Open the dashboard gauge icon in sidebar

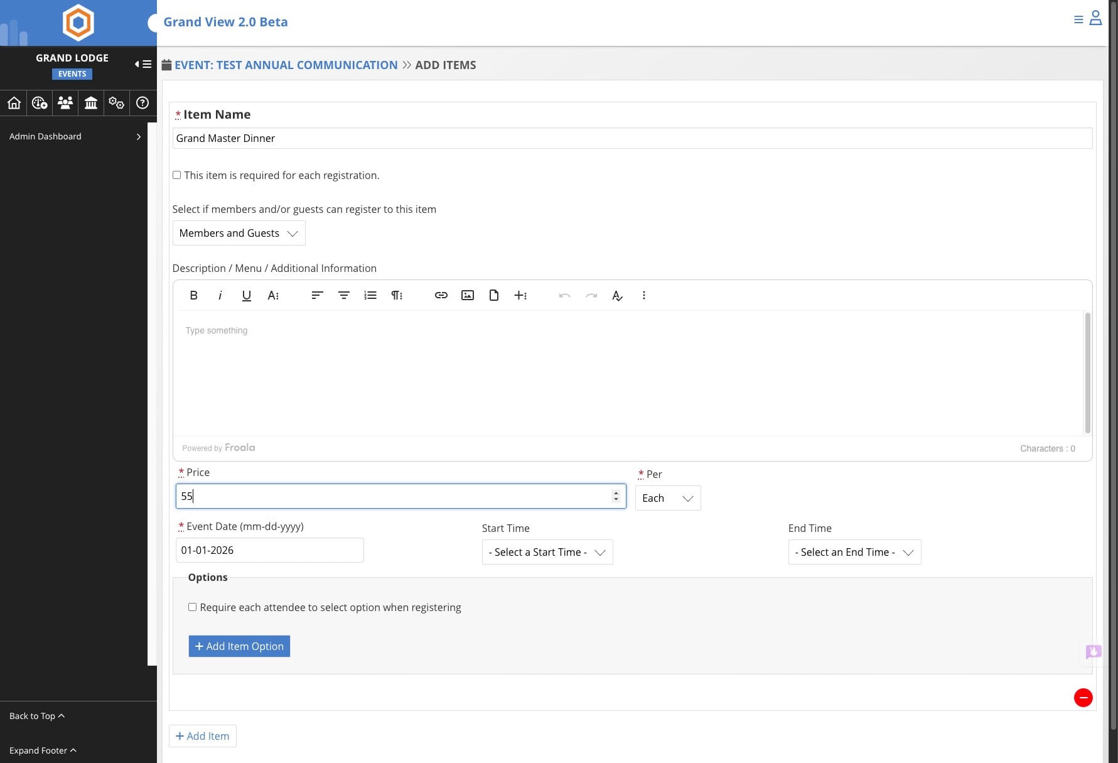point(40,102)
